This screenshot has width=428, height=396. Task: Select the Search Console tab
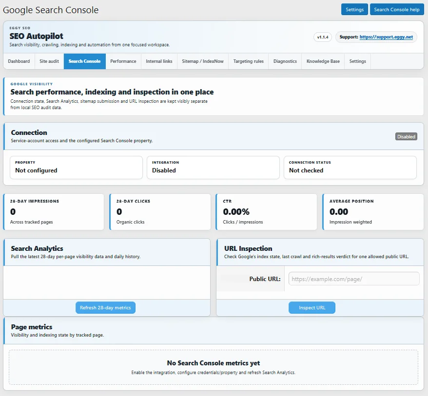pos(85,61)
